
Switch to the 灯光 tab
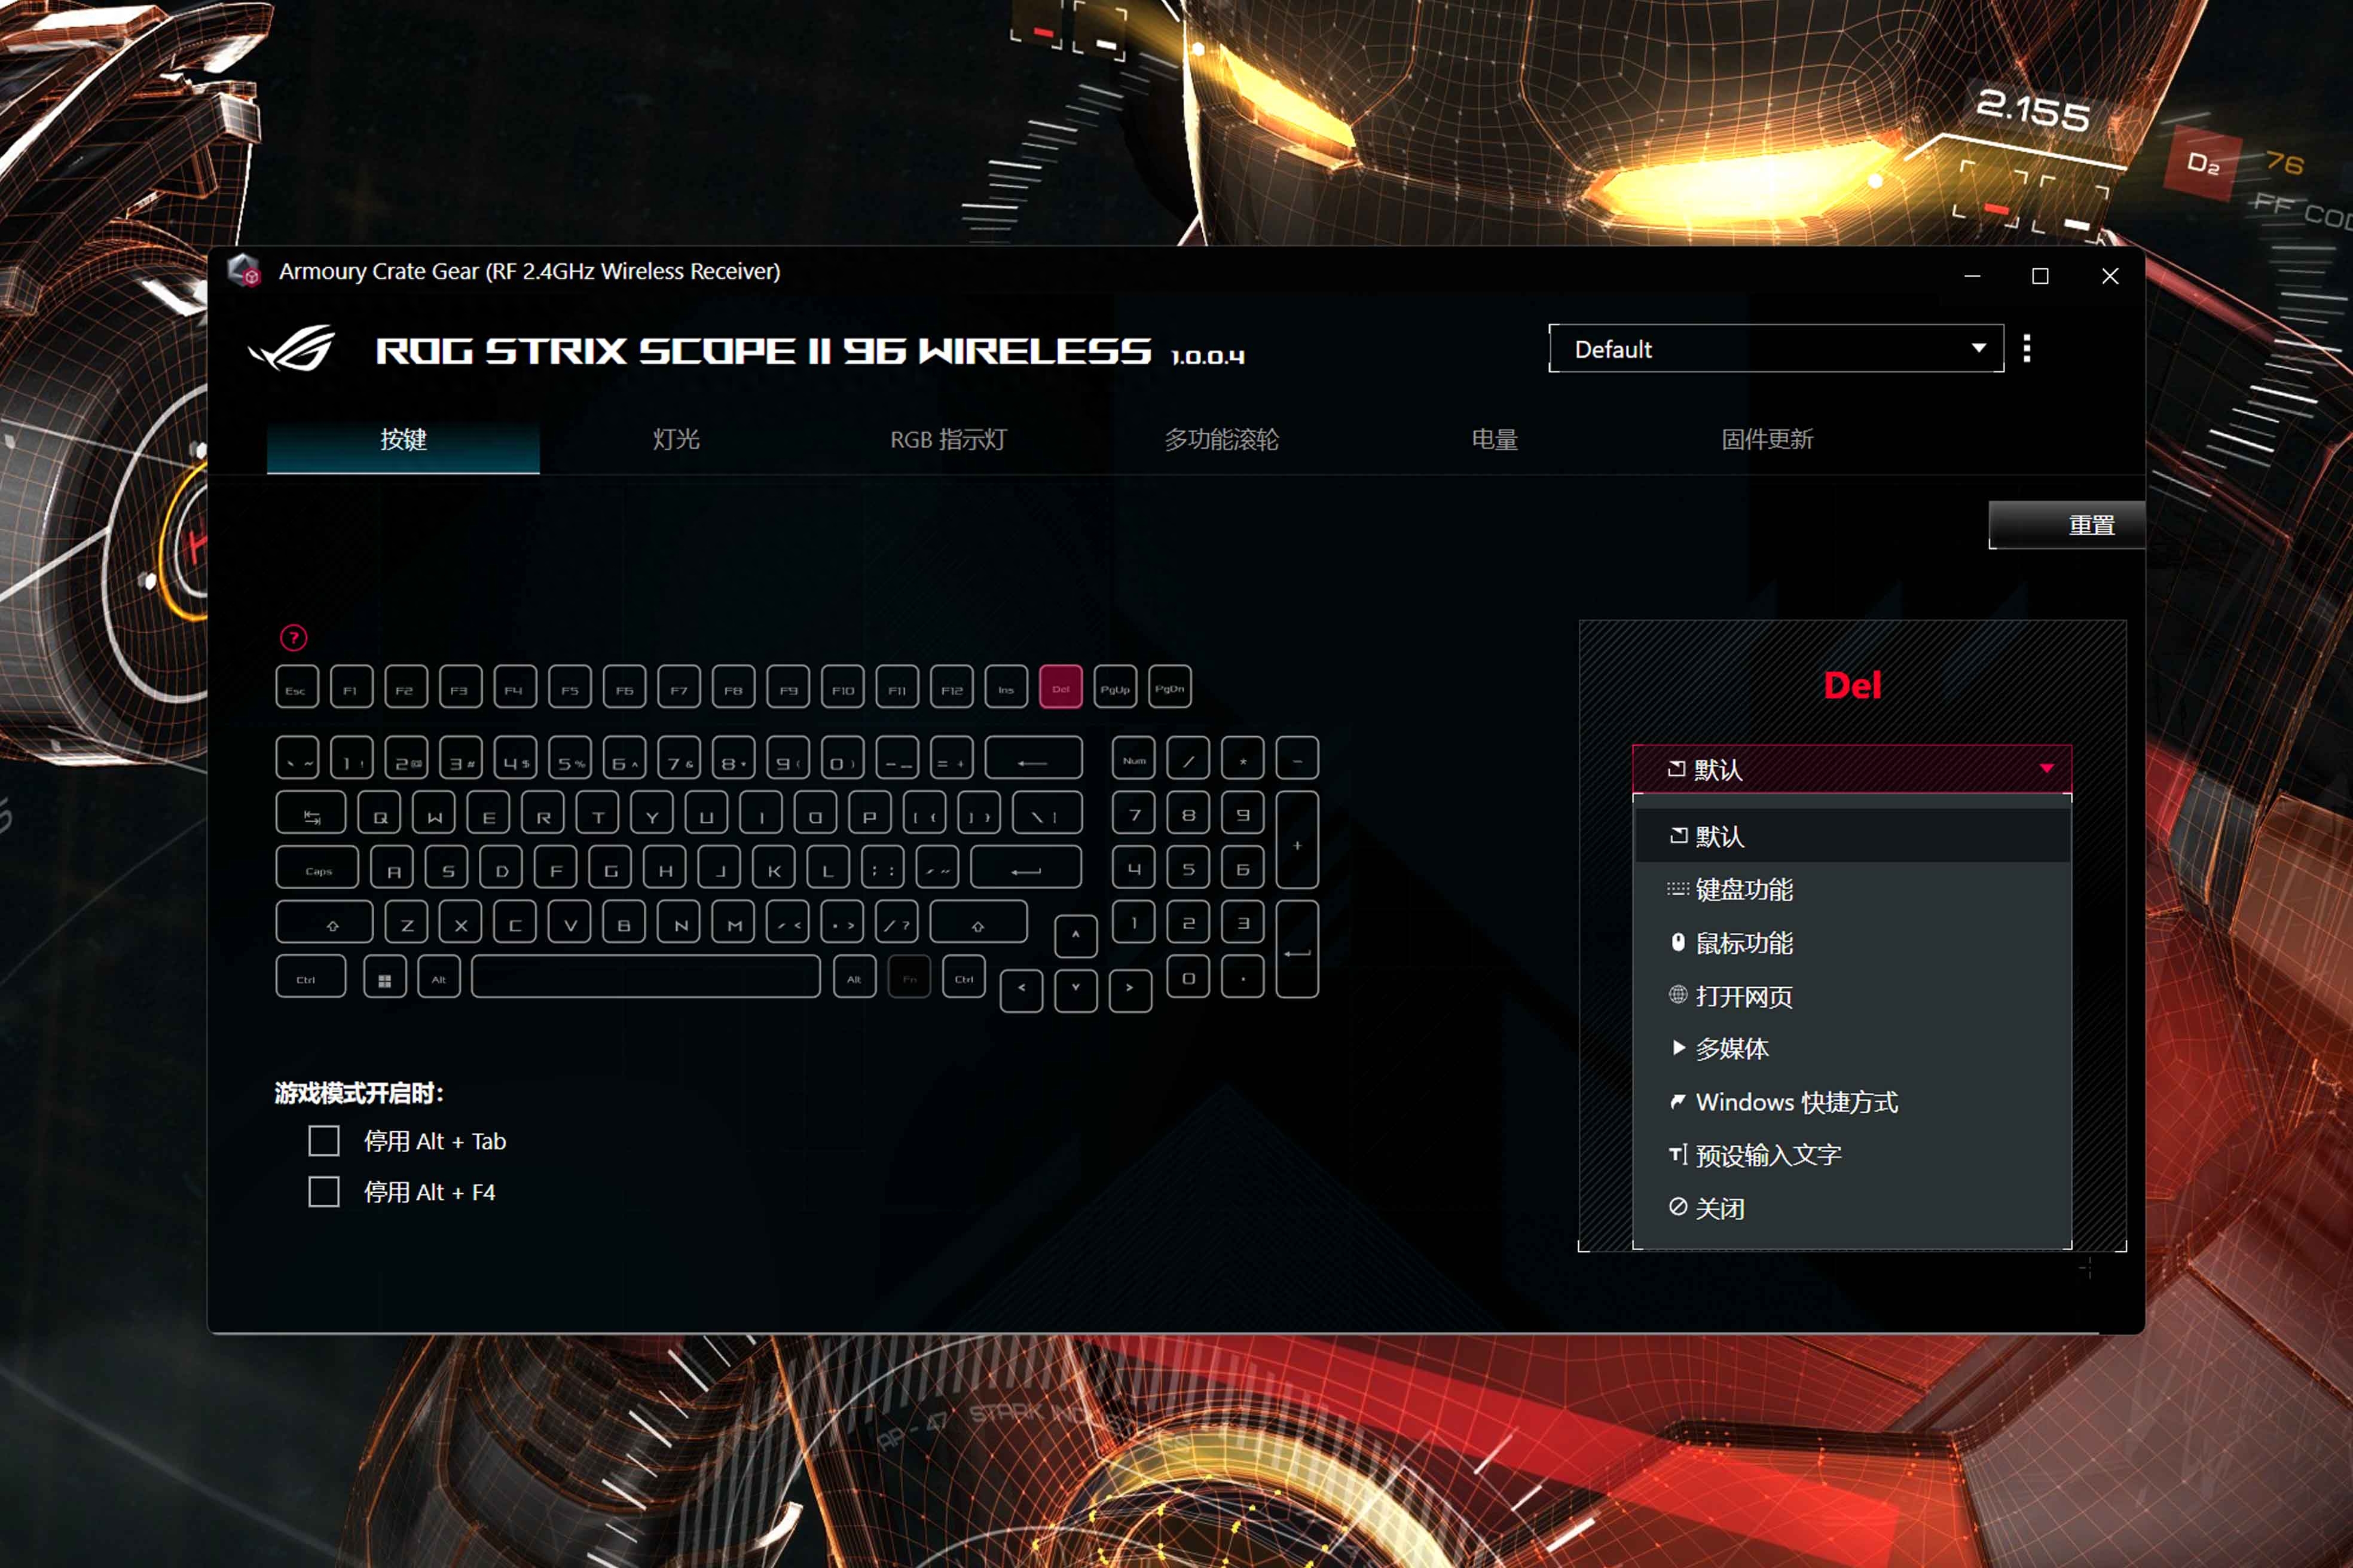pos(676,440)
